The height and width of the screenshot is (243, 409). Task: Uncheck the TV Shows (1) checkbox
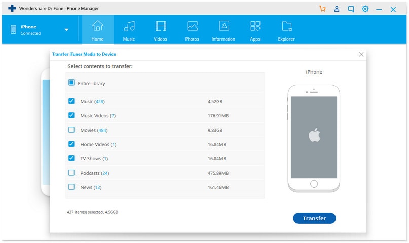71,158
